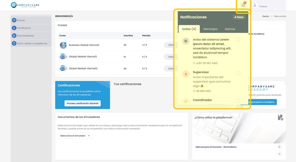Click the 4 New badge
Screen dimensions: 296x162
(239, 17)
